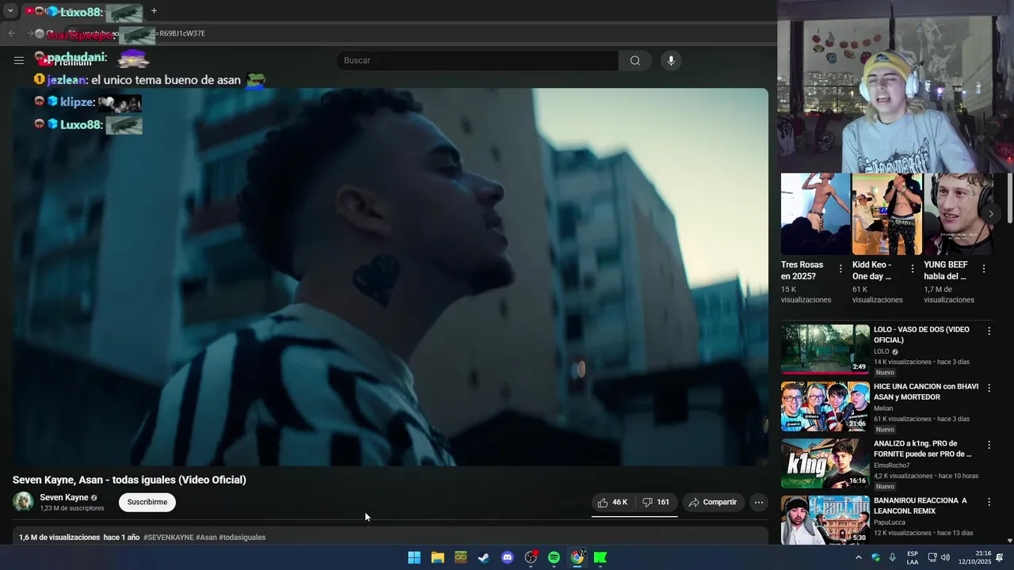Start voice search with the microphone icon

[x=671, y=61]
